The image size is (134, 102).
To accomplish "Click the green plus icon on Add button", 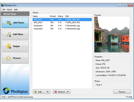I will click(x=36, y=92).
